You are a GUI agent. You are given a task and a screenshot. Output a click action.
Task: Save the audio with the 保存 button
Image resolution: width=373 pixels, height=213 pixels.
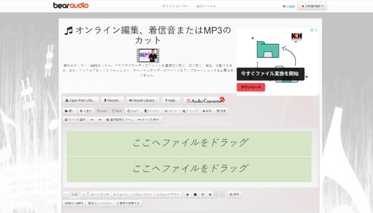234,194
